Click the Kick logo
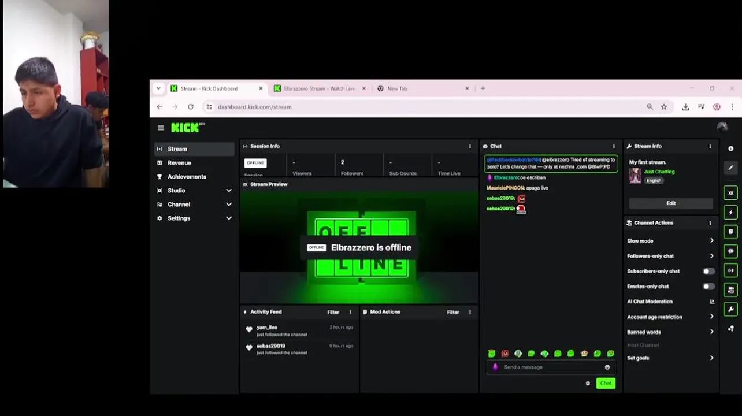Image resolution: width=742 pixels, height=416 pixels. pyautogui.click(x=188, y=128)
